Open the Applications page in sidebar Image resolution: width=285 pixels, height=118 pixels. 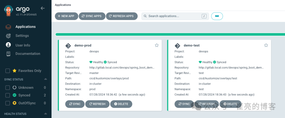26,27
